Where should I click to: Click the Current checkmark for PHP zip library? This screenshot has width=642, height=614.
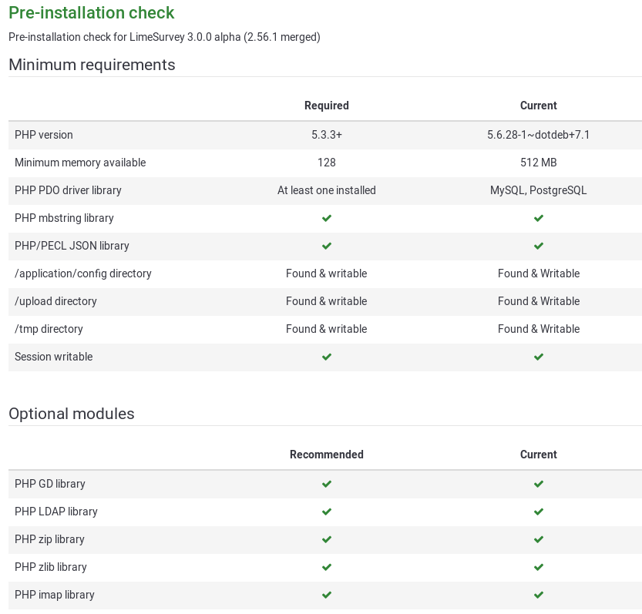pyautogui.click(x=538, y=540)
